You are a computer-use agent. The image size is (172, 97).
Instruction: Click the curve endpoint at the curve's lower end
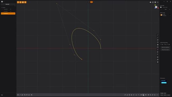tap(82, 59)
